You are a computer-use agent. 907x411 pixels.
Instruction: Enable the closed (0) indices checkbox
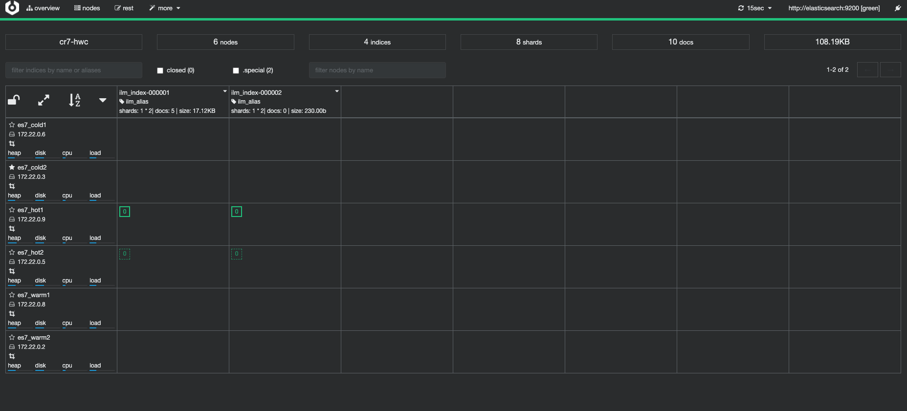click(x=160, y=70)
